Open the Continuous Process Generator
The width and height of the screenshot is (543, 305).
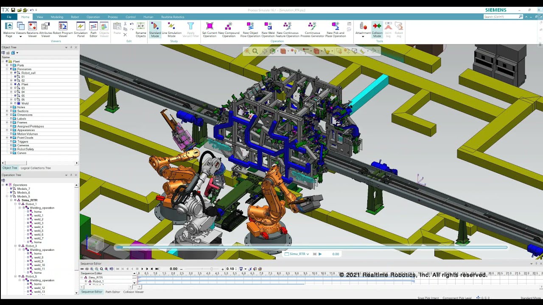pyautogui.click(x=312, y=30)
